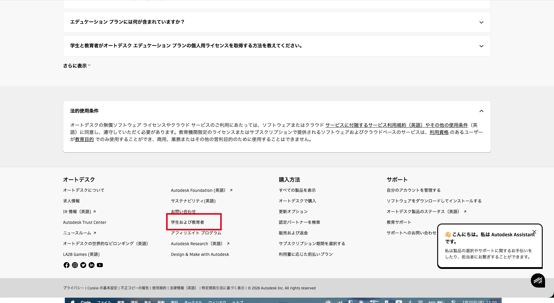
Task: Open the サービス利用規約（英語）やその他の使用条件 link
Action: [x=396, y=125]
